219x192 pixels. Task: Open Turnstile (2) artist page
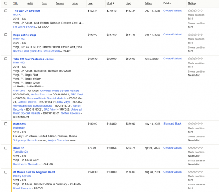coord(20,152)
